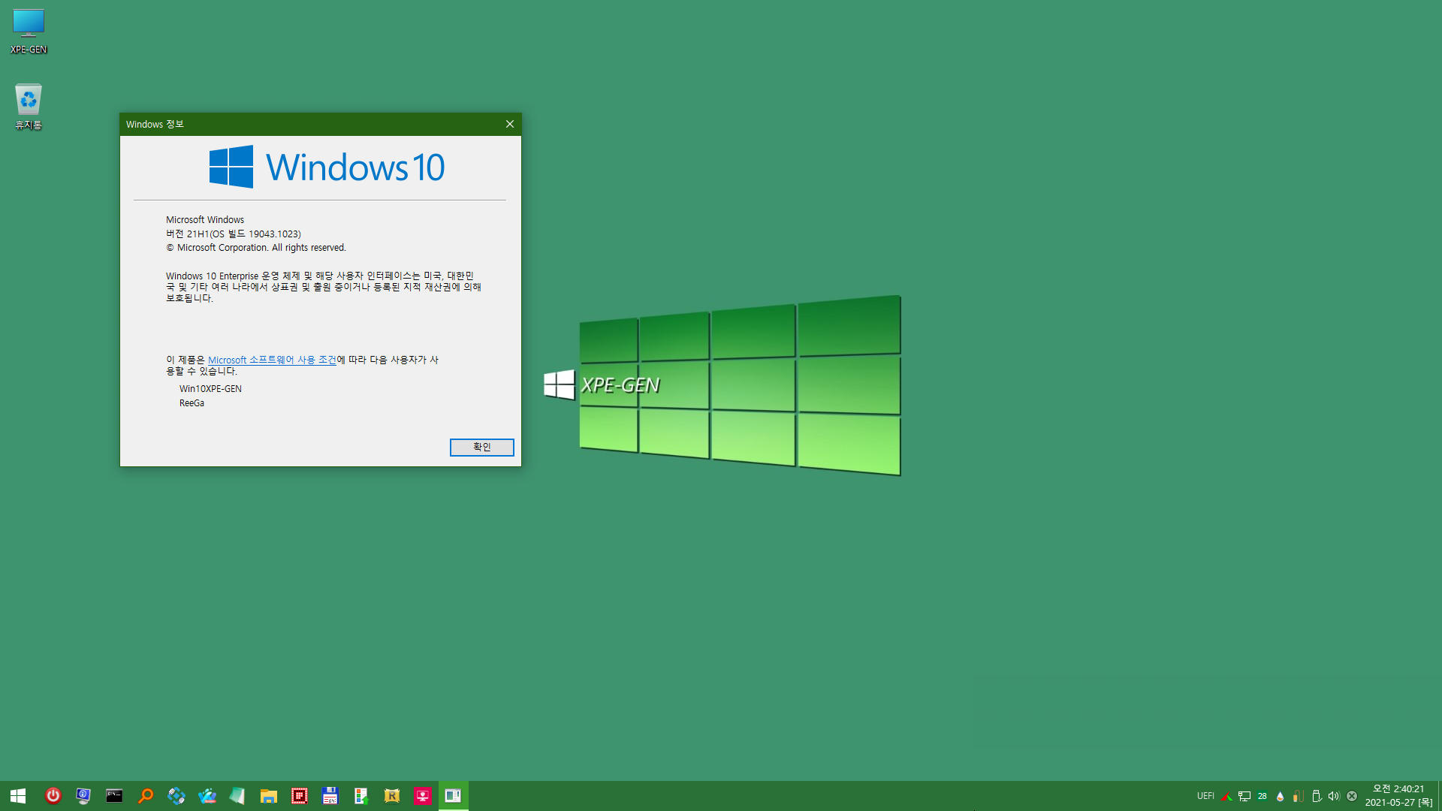Viewport: 1442px width, 811px height.
Task: Open the volume speaker tray icon
Action: click(1334, 796)
